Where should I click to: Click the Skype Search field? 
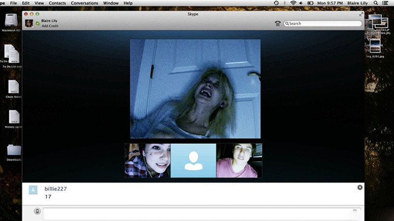(323, 23)
